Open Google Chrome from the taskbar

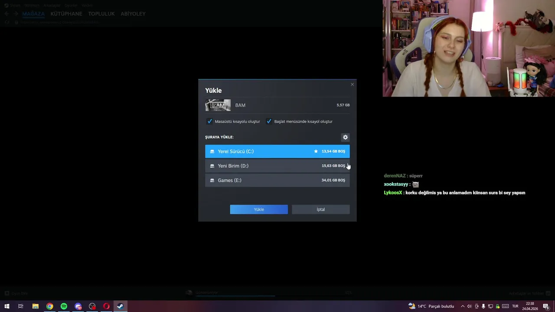click(50, 306)
